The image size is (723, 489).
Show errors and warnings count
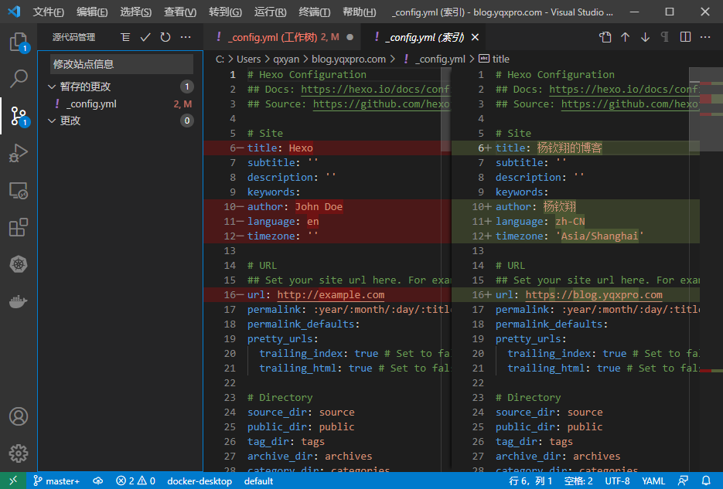tap(135, 481)
